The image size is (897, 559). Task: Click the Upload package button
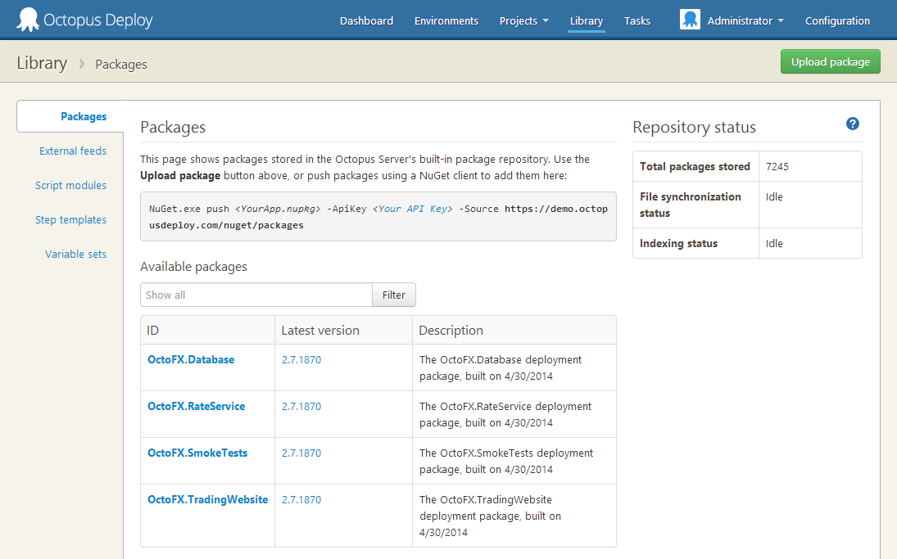[x=830, y=61]
